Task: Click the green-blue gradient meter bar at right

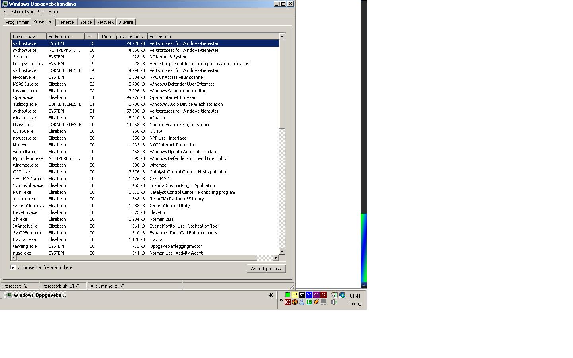Action: point(364,248)
